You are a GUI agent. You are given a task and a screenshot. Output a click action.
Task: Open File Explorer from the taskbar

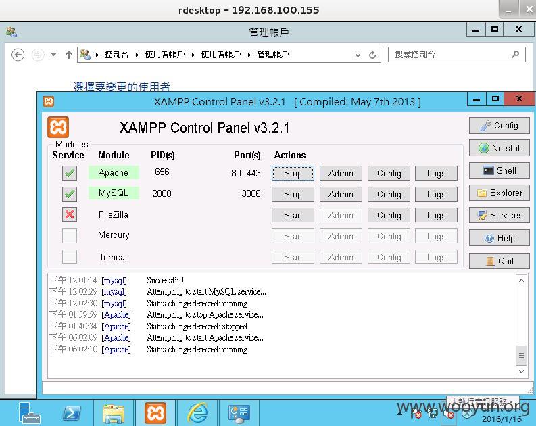[114, 414]
